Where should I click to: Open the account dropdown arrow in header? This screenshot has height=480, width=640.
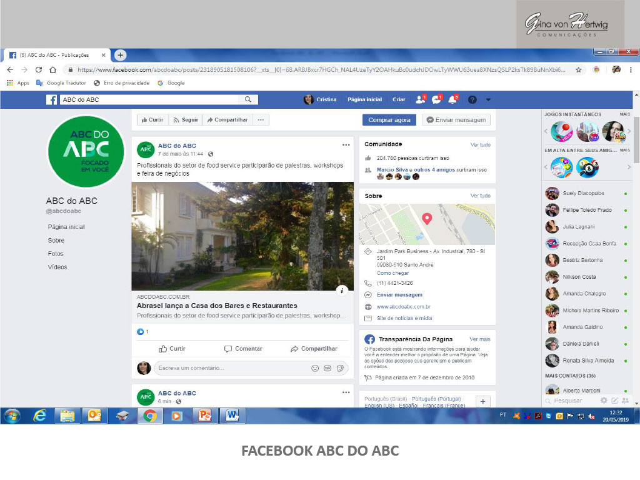488,99
